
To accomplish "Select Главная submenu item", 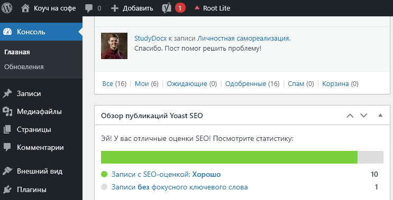I will (17, 52).
